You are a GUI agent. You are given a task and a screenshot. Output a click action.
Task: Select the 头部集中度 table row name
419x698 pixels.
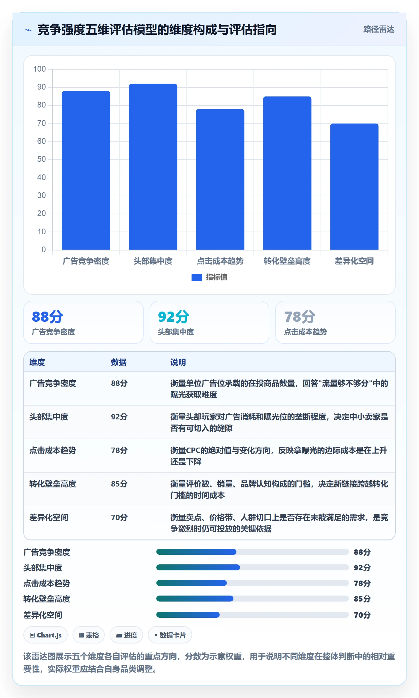coord(49,417)
